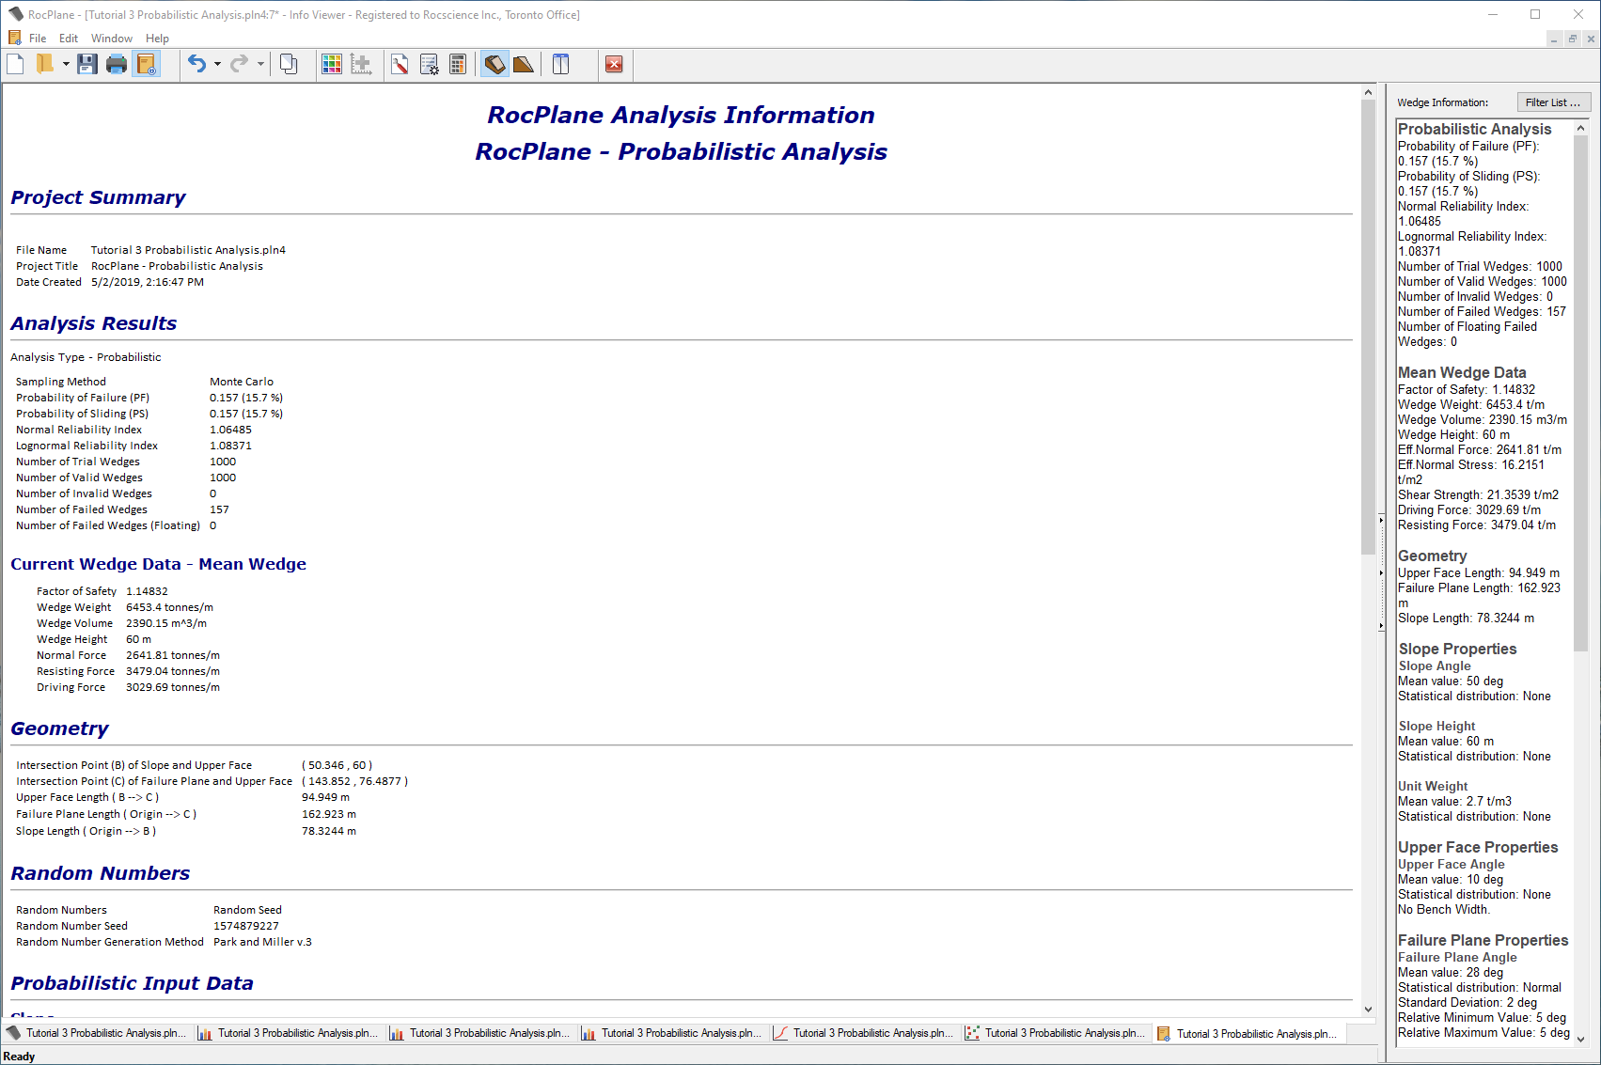Expand the open-file dropdown arrow
The width and height of the screenshot is (1601, 1065).
[x=66, y=64]
